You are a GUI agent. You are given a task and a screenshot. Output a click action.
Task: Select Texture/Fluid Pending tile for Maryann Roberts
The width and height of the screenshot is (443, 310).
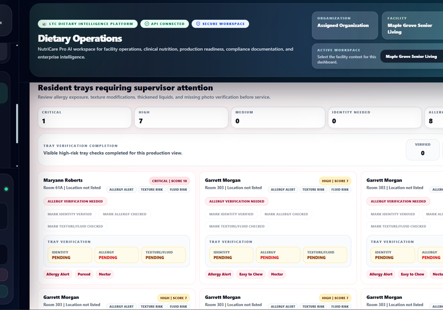click(x=163, y=255)
